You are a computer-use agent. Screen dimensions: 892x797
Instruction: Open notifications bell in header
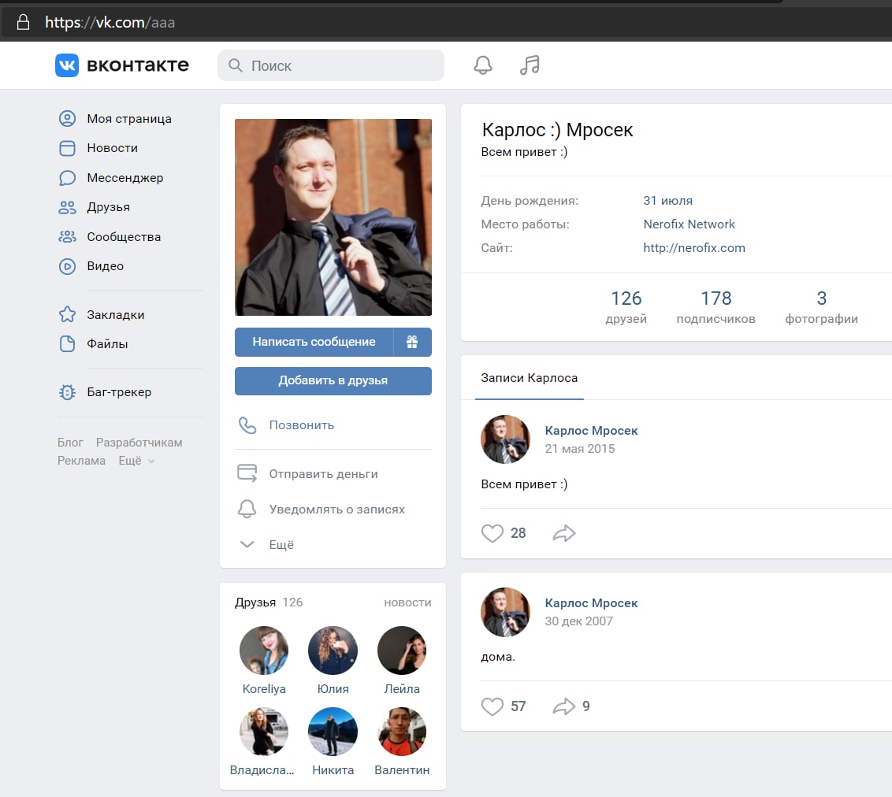coord(483,65)
